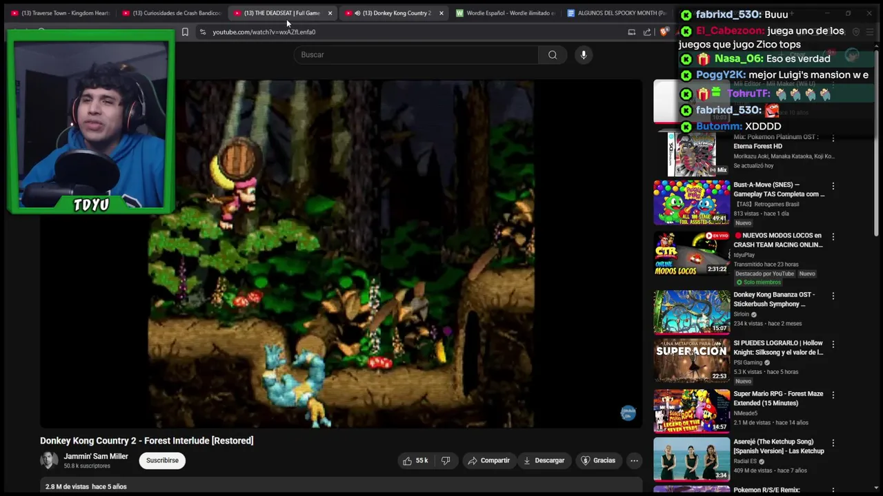This screenshot has height=496, width=883.
Task: Open title SI PUEDES LOGRARLO Hollow Knight
Action: 778,347
